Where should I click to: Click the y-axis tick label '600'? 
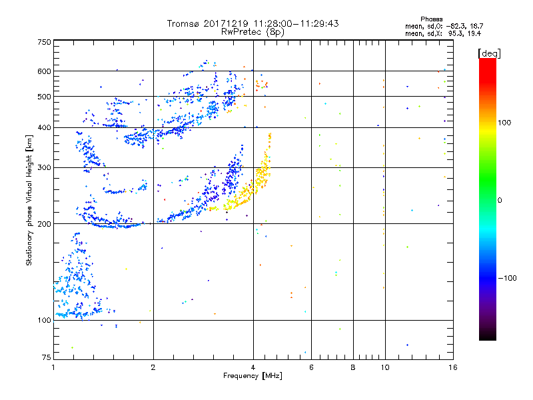click(45, 71)
